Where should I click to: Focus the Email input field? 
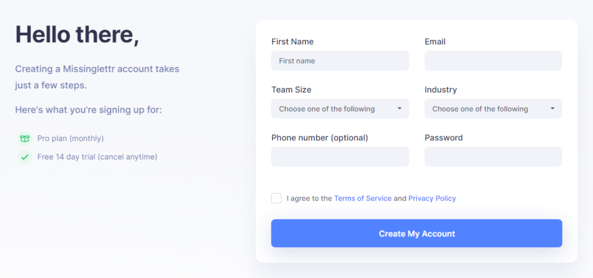(x=493, y=61)
